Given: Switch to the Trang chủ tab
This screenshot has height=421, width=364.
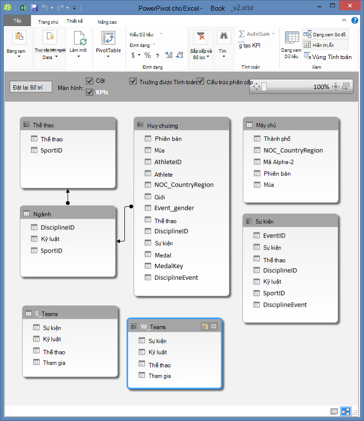Looking at the screenshot, I should click(48, 22).
